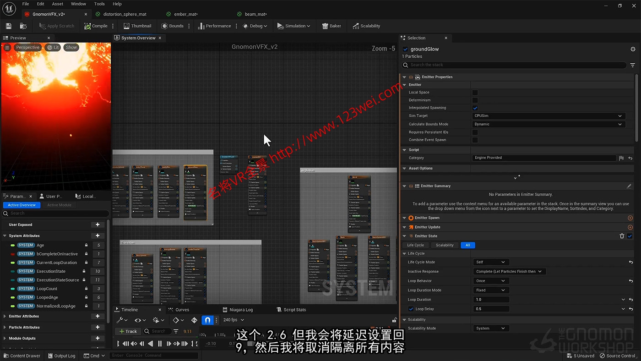
Task: Open the Content Drawer
Action: click(x=22, y=356)
